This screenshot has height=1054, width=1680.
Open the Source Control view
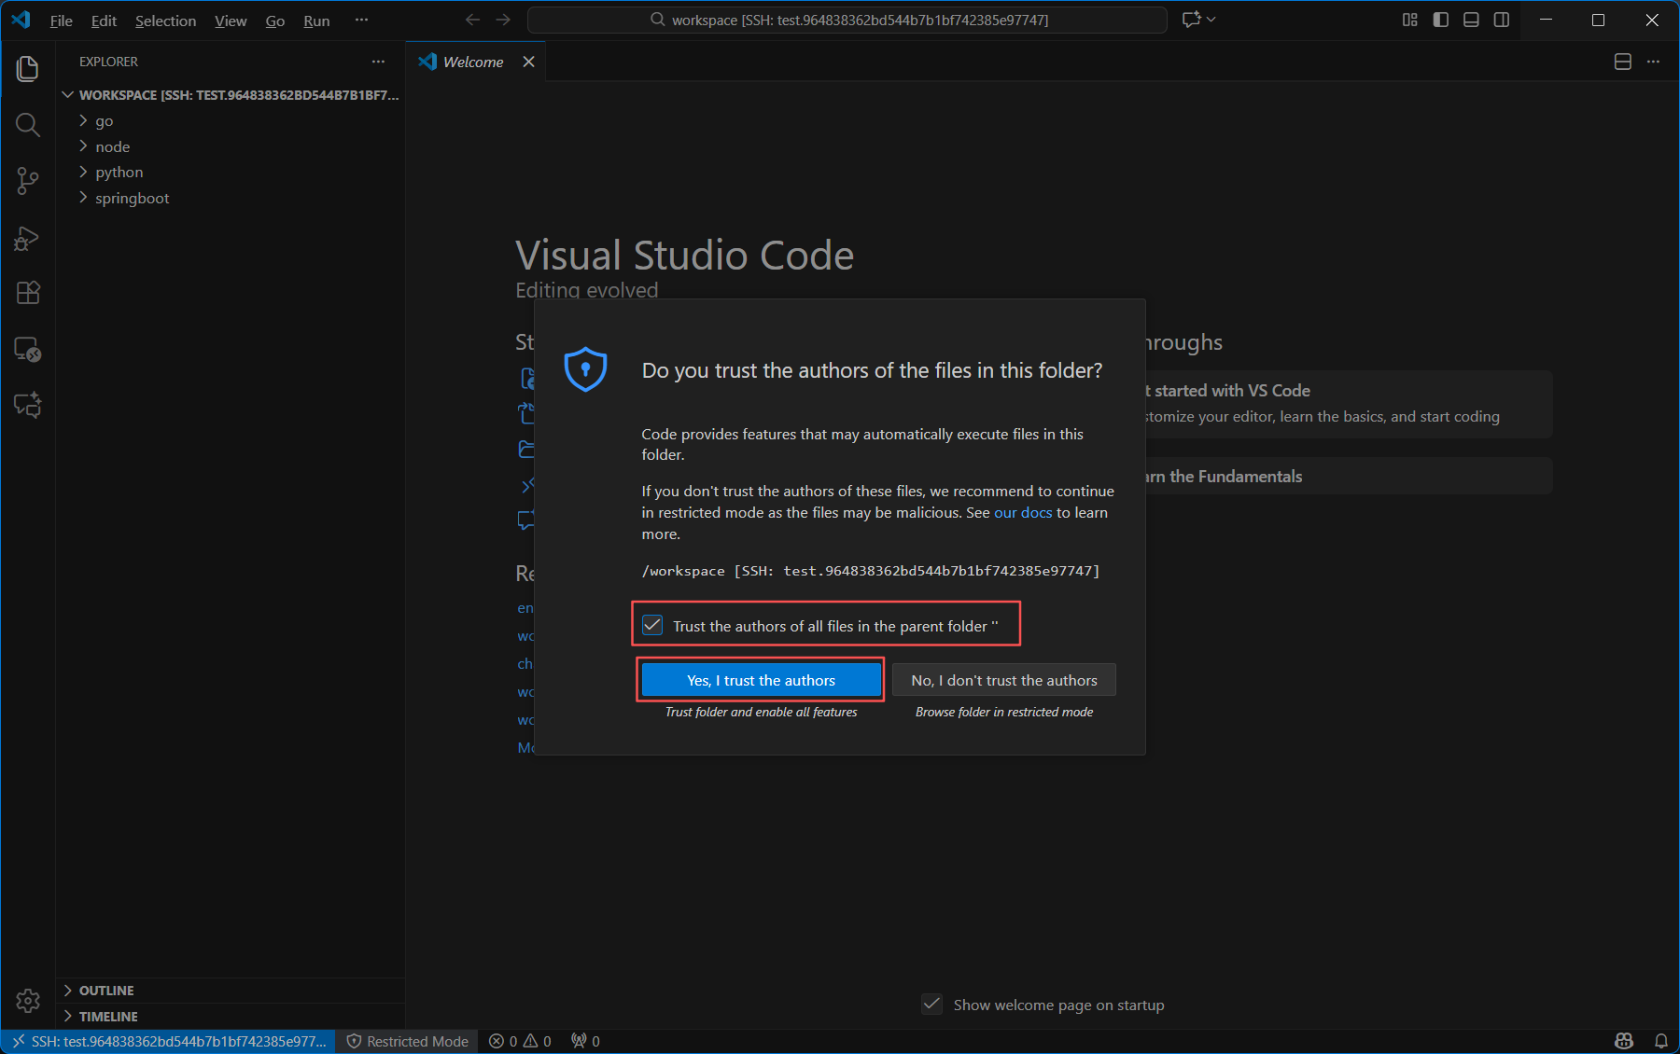point(28,181)
